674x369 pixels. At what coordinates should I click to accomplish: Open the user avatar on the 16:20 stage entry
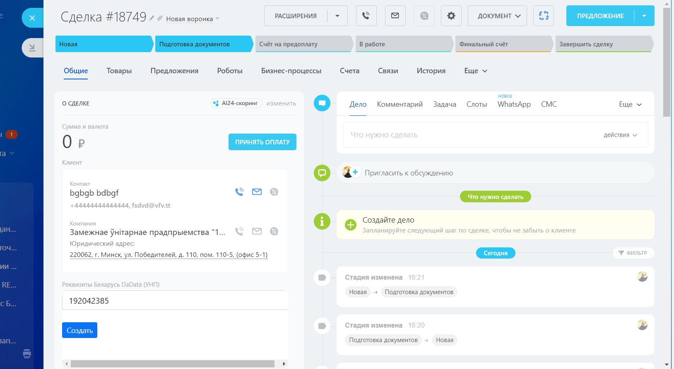tap(643, 325)
